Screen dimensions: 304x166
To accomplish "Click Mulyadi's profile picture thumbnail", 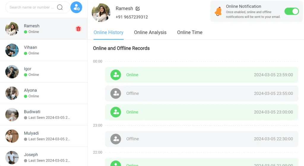I will point(12,136).
